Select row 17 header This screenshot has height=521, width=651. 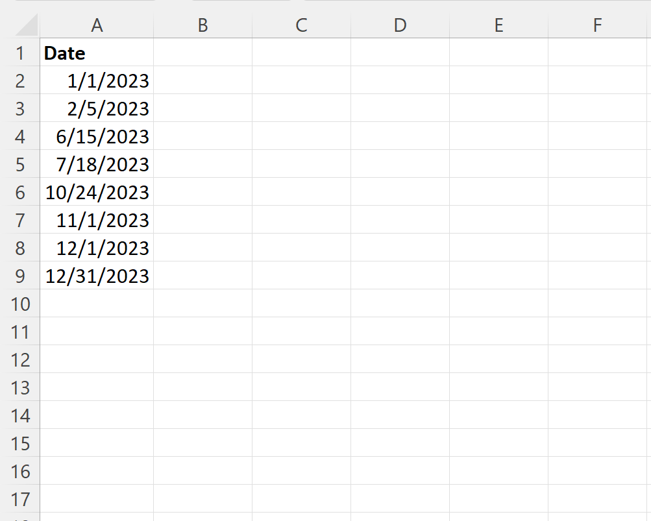pyautogui.click(x=20, y=498)
